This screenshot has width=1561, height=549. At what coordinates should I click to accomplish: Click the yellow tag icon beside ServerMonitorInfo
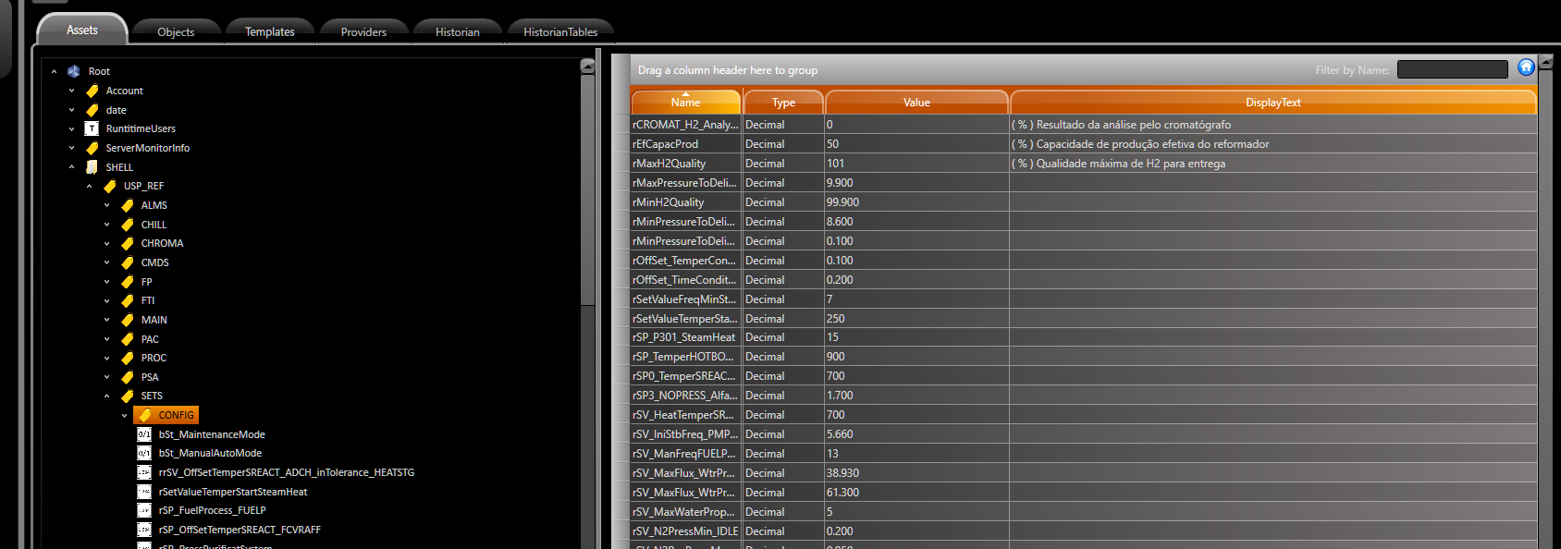pyautogui.click(x=92, y=148)
